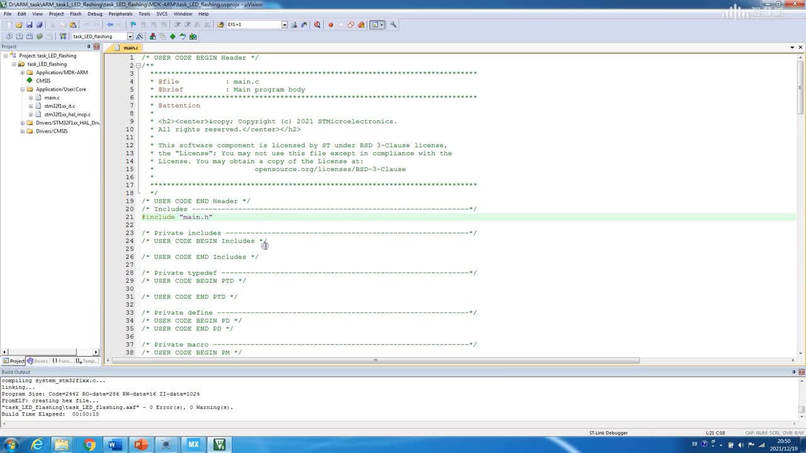Click the New file icon
This screenshot has width=806, height=453.
9,25
